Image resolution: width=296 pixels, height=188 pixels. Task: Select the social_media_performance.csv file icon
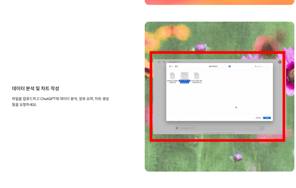point(184,76)
